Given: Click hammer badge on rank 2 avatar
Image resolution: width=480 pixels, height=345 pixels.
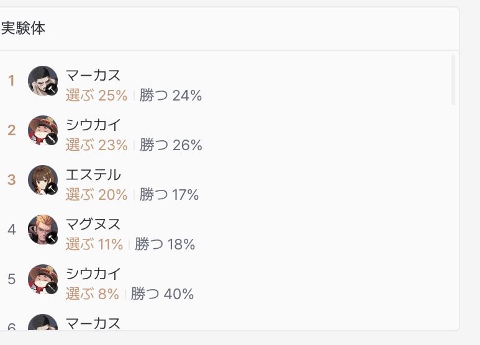Looking at the screenshot, I should coord(52,139).
